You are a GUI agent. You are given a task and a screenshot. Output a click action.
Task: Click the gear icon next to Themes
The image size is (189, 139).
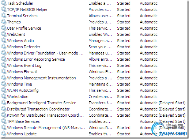coord(4,22)
